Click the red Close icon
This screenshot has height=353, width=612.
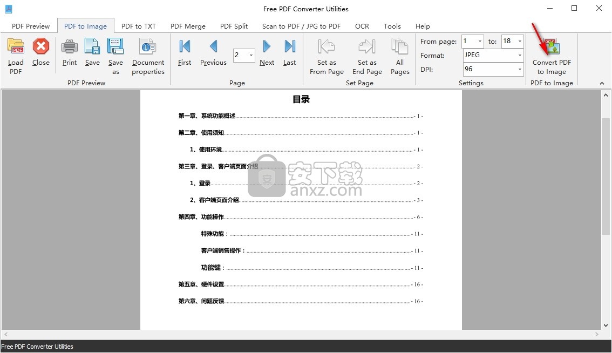click(x=40, y=46)
